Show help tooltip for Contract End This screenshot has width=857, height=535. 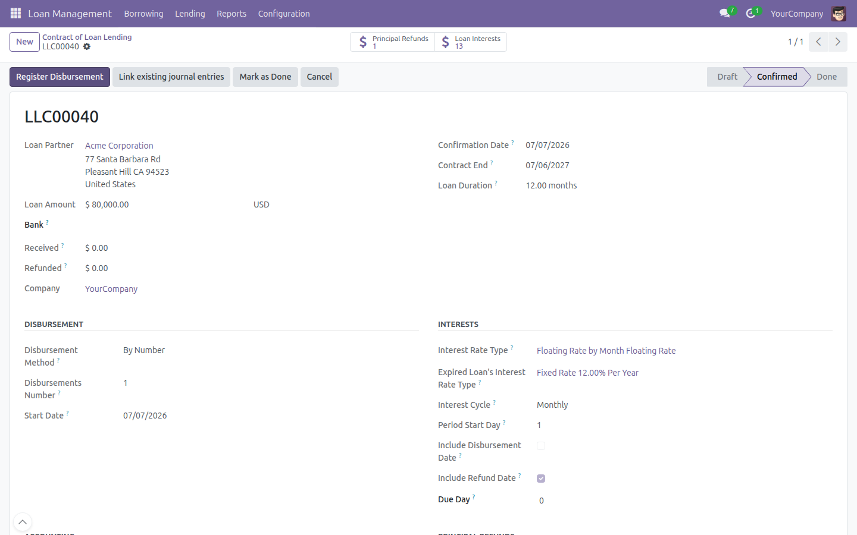(x=492, y=162)
